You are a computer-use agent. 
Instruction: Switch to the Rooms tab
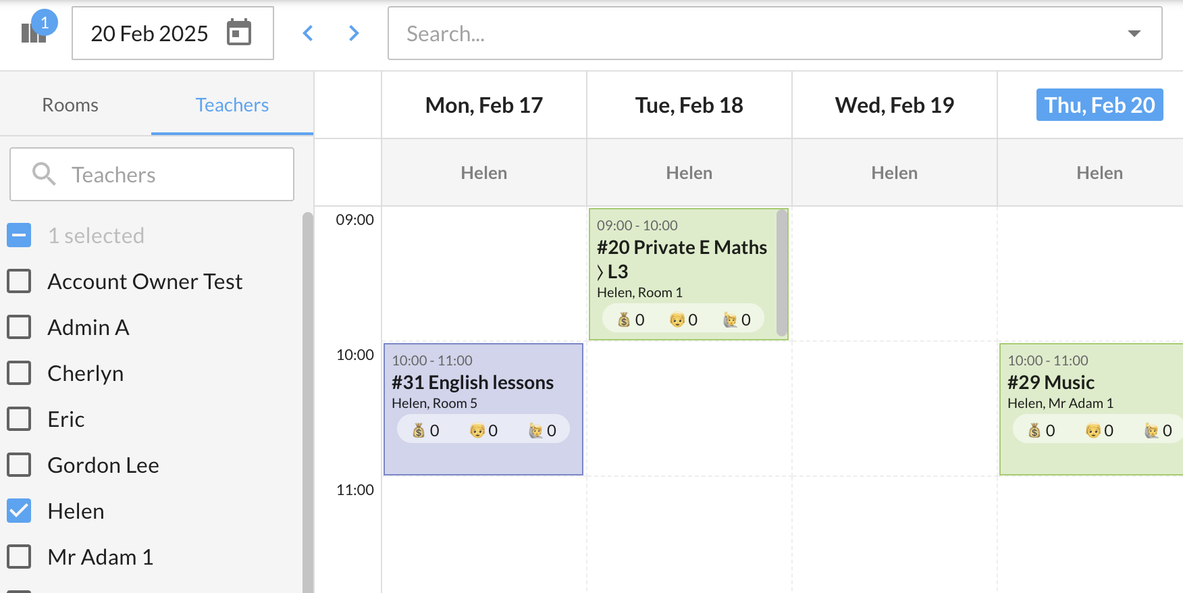[70, 105]
